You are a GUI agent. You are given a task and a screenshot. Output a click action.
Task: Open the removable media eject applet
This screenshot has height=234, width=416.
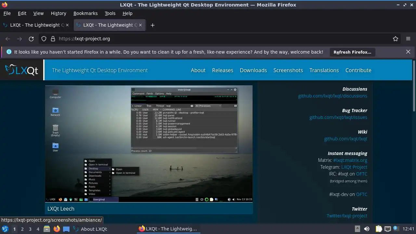[x=357, y=229]
